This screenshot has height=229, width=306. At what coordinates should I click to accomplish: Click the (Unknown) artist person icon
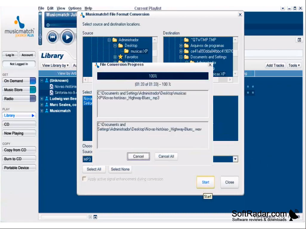click(47, 80)
